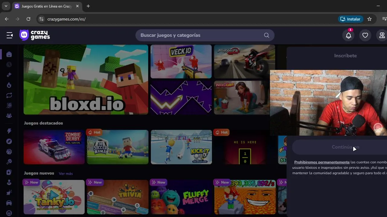
Task: Open multiplayer people icon in sidebar
Action: pyautogui.click(x=9, y=116)
